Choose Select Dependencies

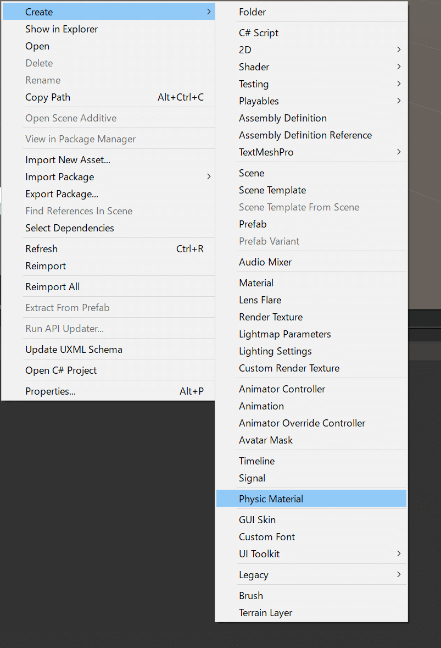click(109, 228)
